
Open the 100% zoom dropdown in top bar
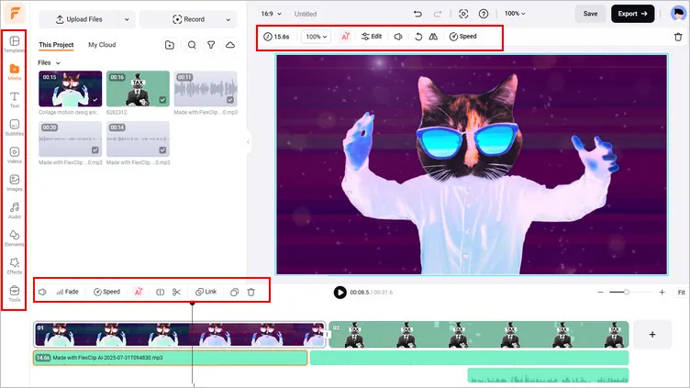515,14
